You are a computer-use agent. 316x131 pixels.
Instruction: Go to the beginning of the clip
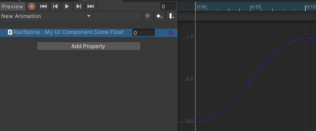(x=44, y=6)
